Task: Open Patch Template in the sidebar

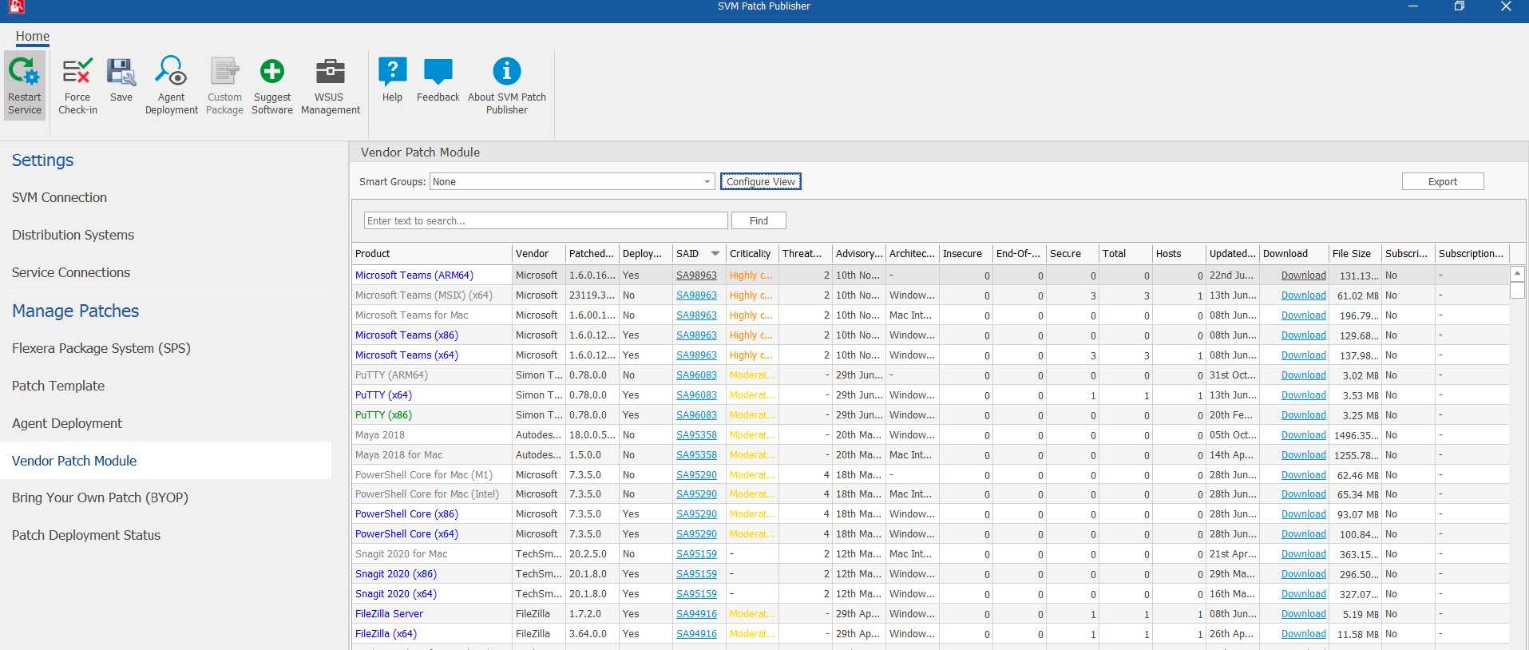Action: (x=58, y=386)
